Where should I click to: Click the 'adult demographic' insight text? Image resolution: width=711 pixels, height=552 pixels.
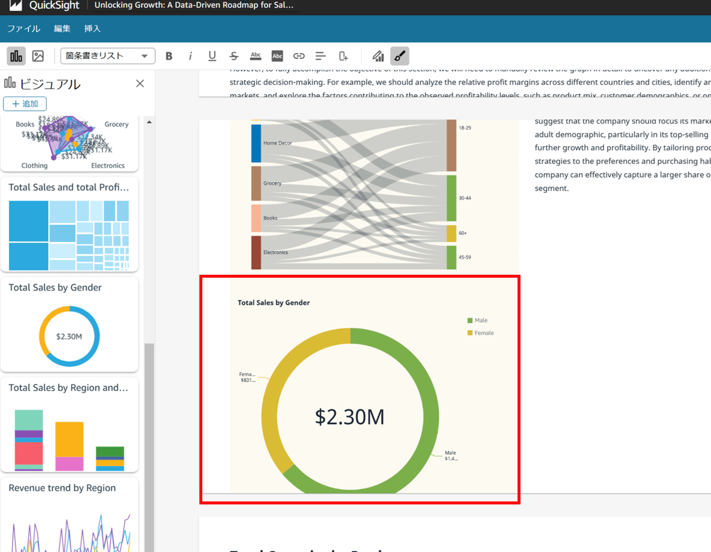tap(622, 134)
